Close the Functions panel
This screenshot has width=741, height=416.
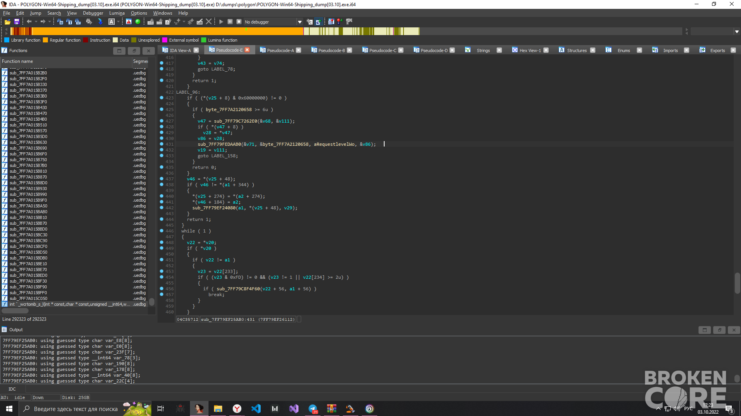(x=149, y=51)
